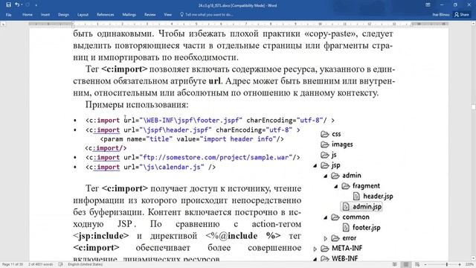
Task: Open the undo history dropdown arrow
Action: [x=22, y=5]
